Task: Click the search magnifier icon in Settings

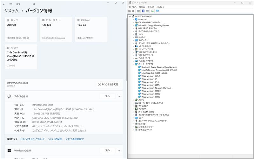Action: (x=34, y=4)
